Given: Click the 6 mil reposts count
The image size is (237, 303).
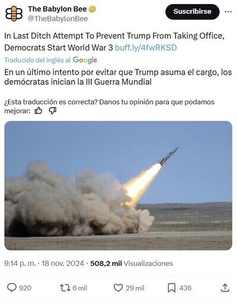Looking at the screenshot, I should (80, 288).
